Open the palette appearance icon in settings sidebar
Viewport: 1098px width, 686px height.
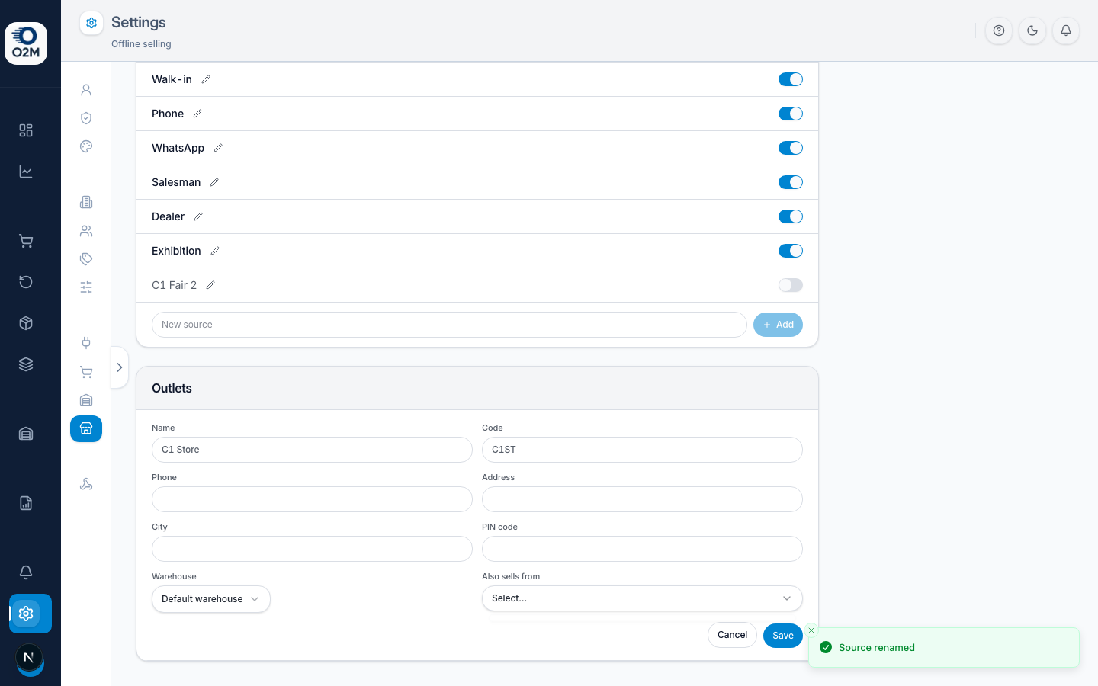(86, 146)
